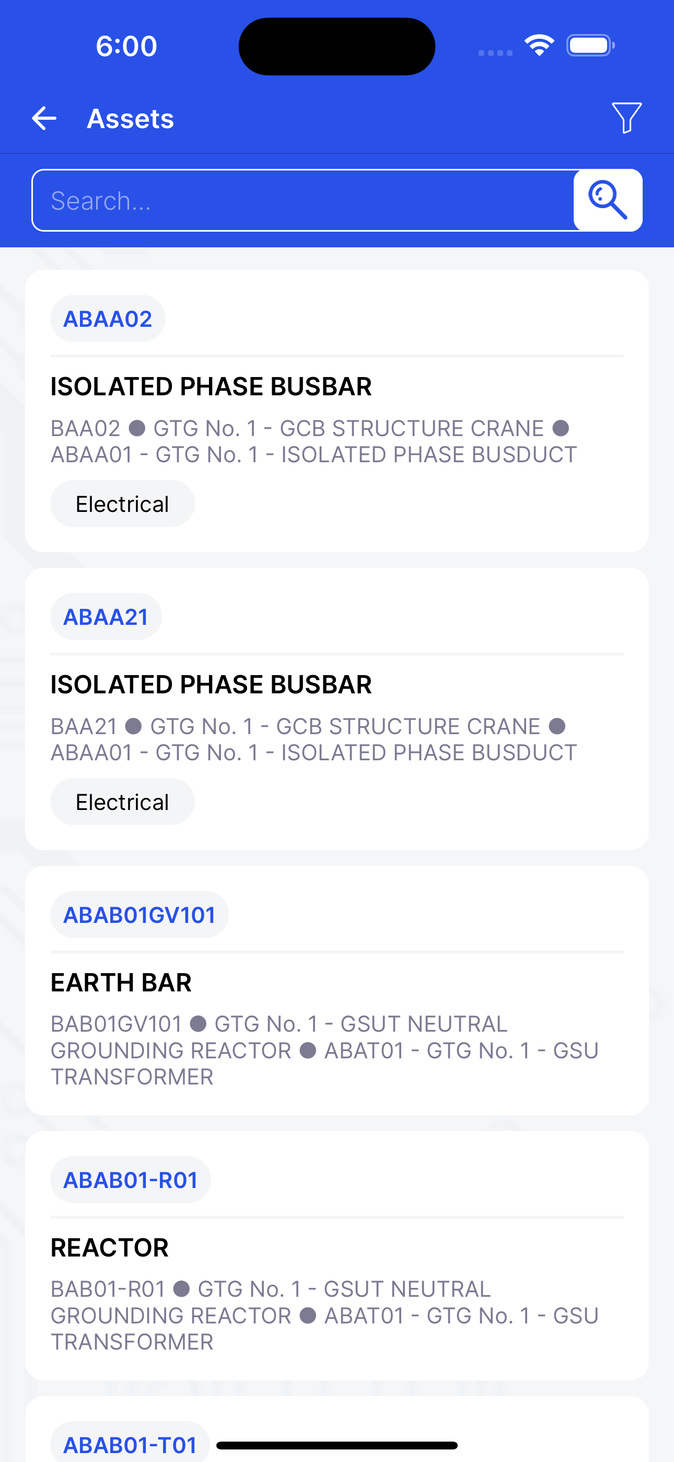Tap the Assets header title

(131, 119)
